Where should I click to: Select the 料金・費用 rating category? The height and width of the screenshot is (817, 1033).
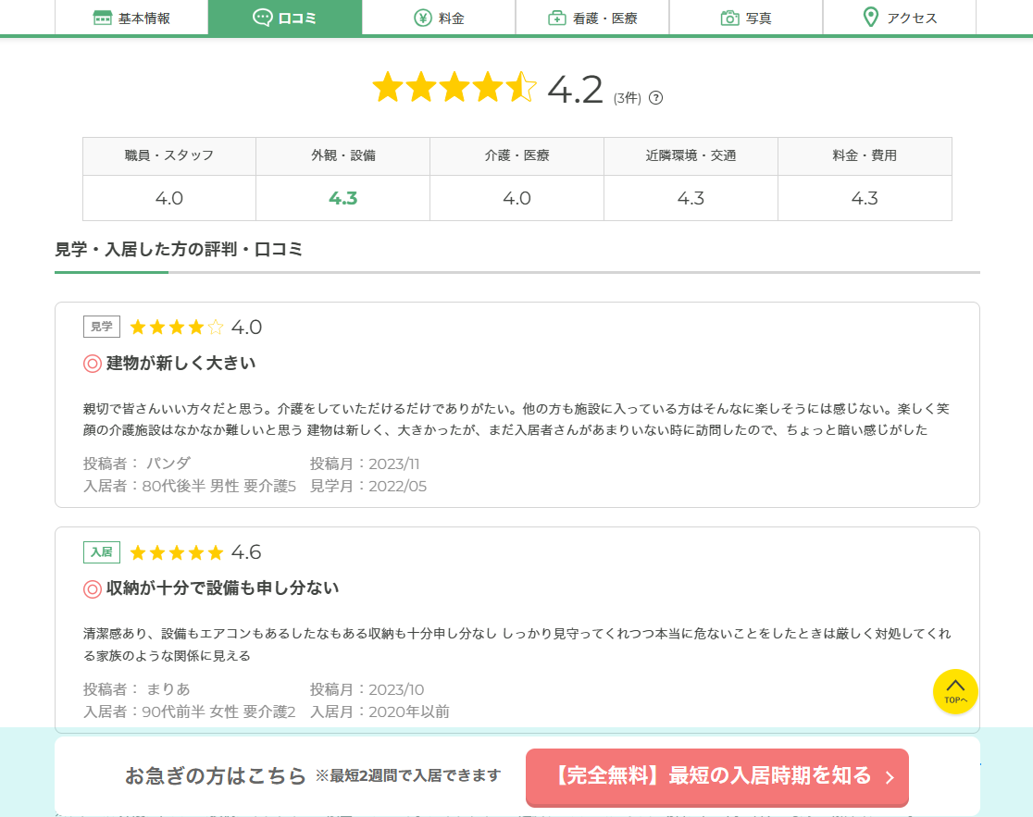[865, 155]
